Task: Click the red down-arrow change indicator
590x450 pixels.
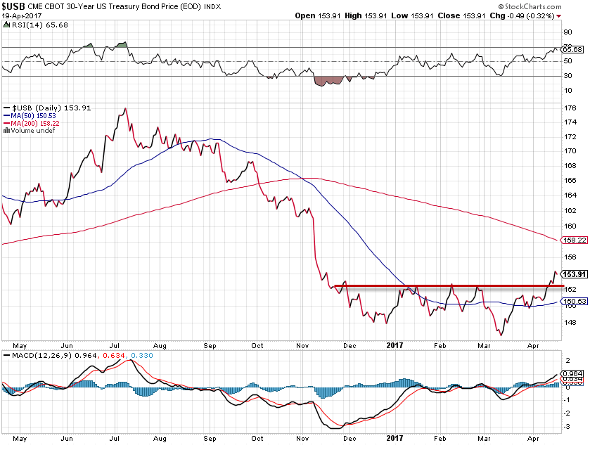Action: coord(559,16)
